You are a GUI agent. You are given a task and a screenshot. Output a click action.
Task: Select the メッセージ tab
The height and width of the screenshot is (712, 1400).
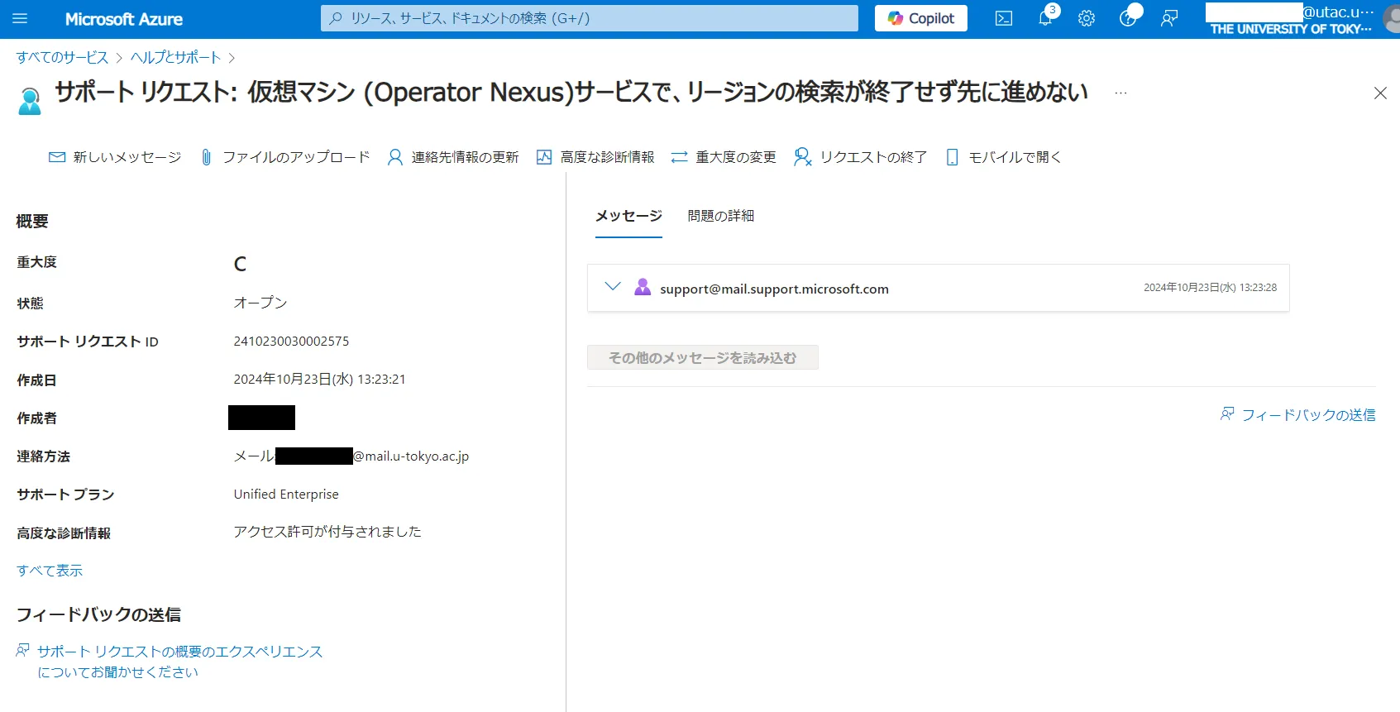point(628,216)
